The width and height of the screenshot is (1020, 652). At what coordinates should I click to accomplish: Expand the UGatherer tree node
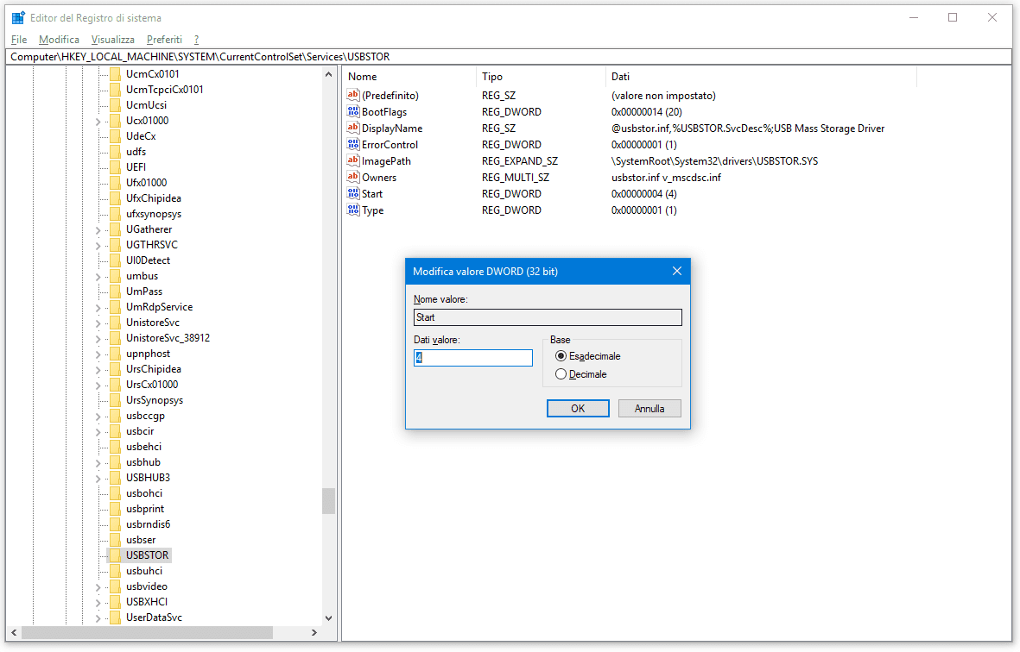98,229
